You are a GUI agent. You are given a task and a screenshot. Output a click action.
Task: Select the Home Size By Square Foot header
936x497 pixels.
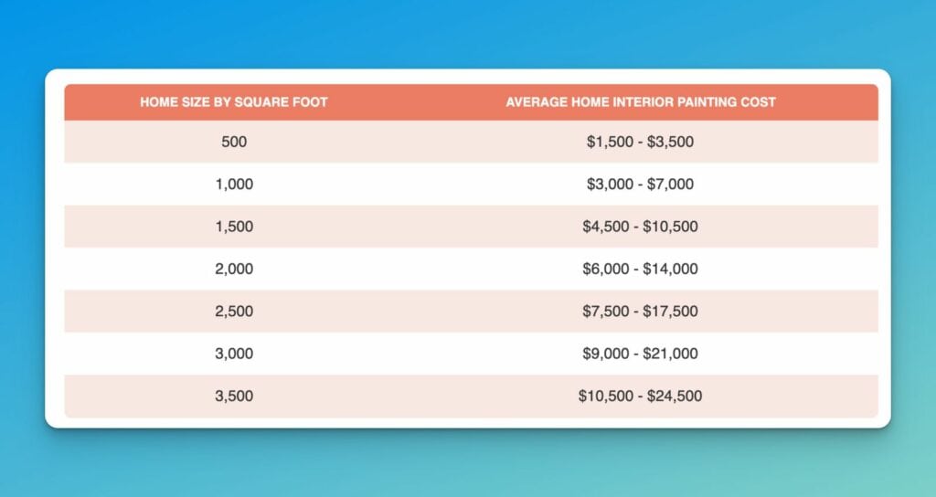click(x=234, y=102)
